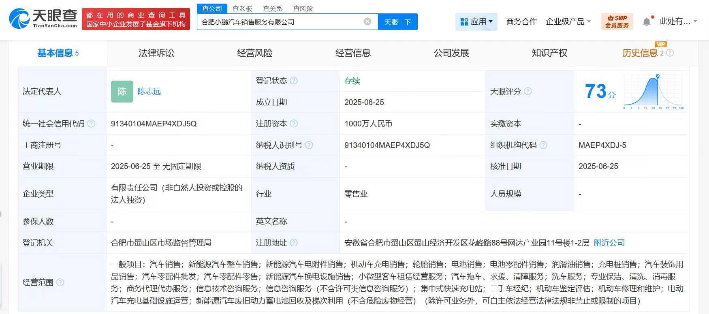Click the 零售业 industry value

[x=356, y=194]
